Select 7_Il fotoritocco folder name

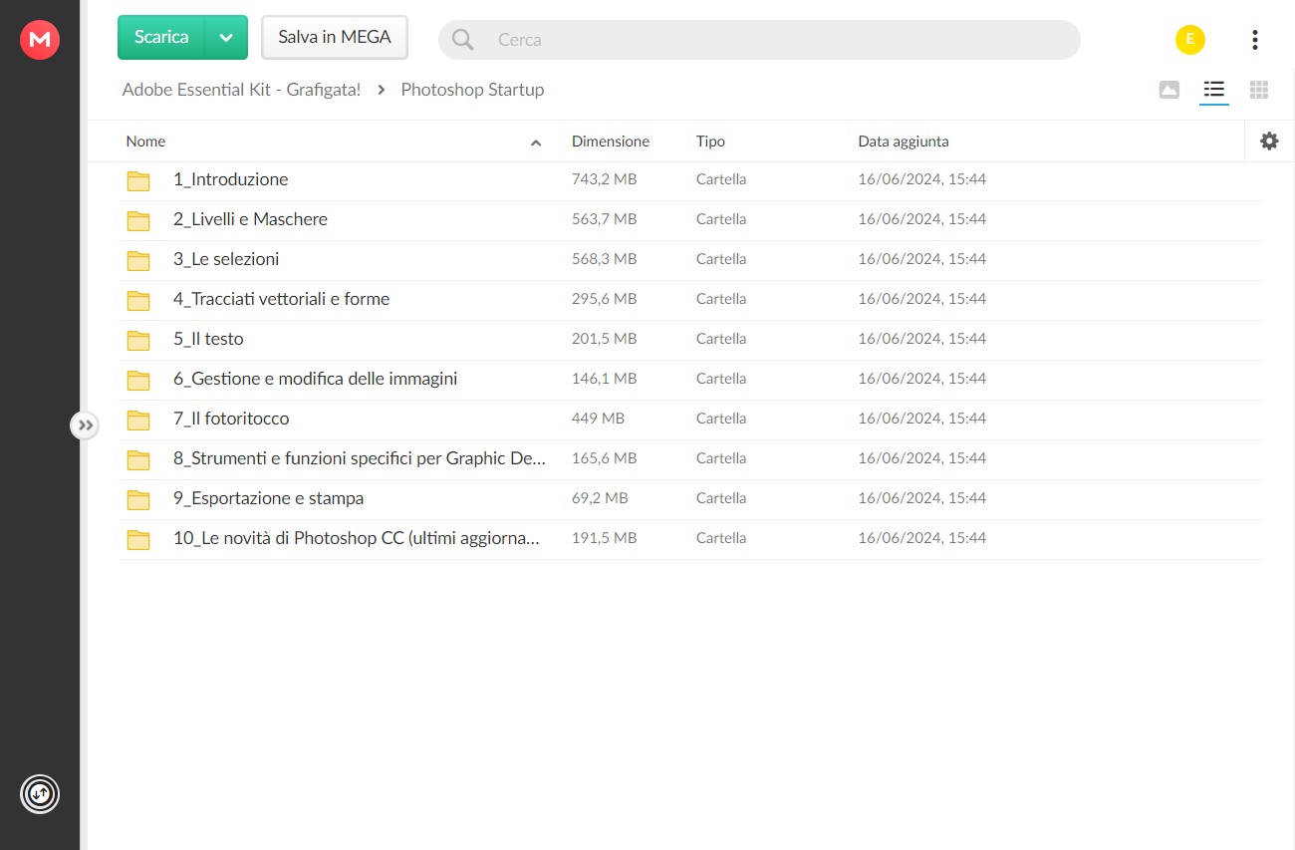(231, 419)
